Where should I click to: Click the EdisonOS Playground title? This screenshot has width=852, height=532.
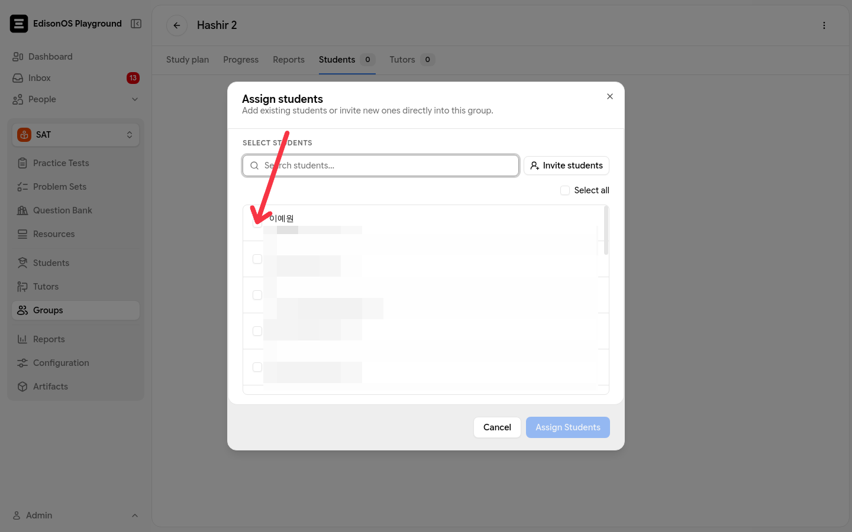point(78,24)
